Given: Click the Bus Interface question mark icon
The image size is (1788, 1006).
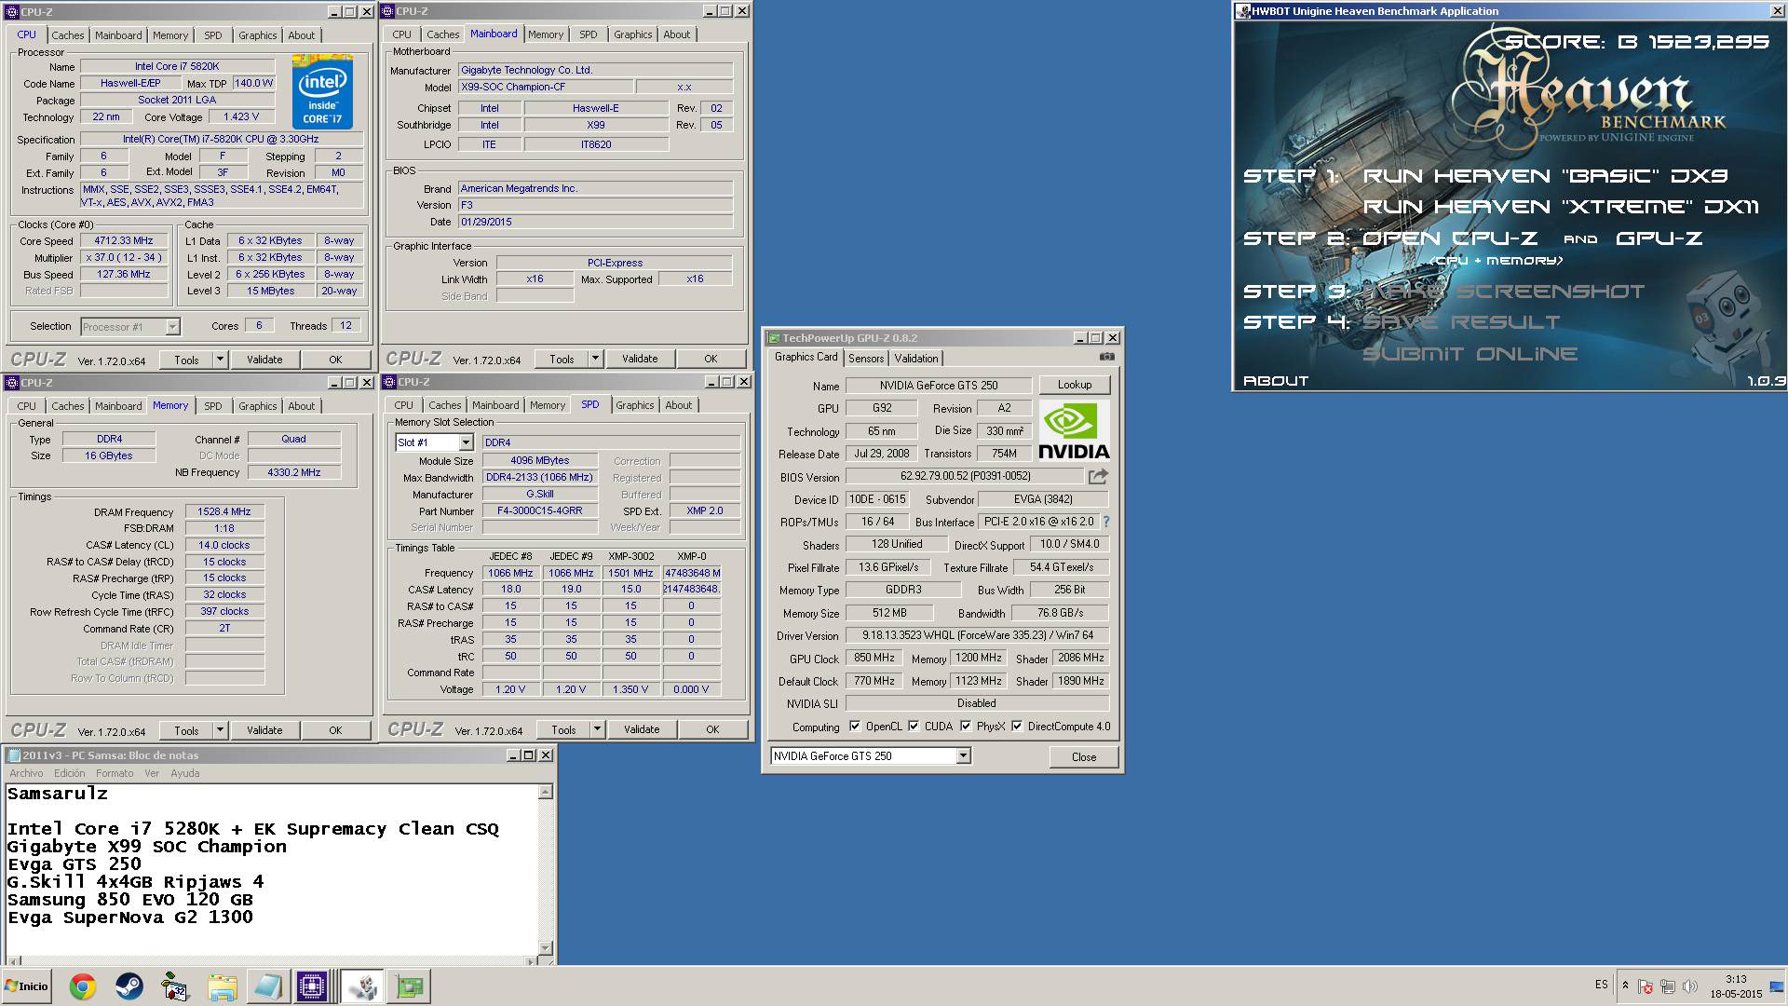Looking at the screenshot, I should tap(1106, 522).
